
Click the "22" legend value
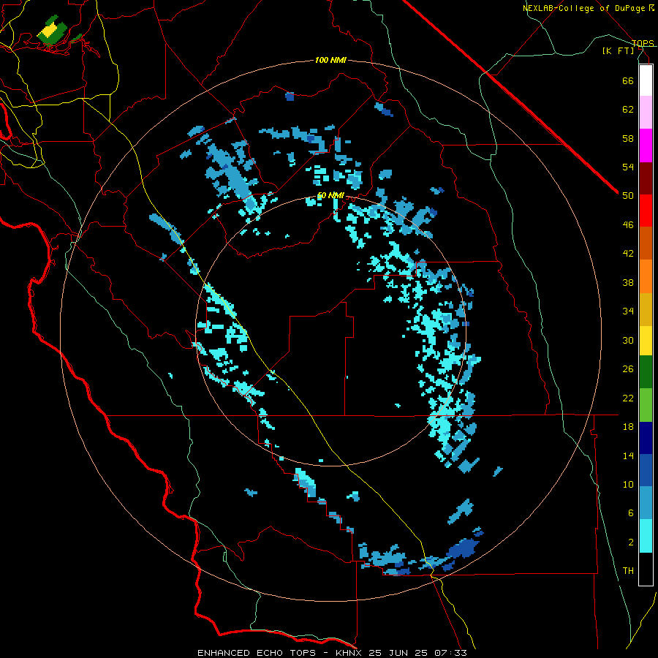[628, 398]
